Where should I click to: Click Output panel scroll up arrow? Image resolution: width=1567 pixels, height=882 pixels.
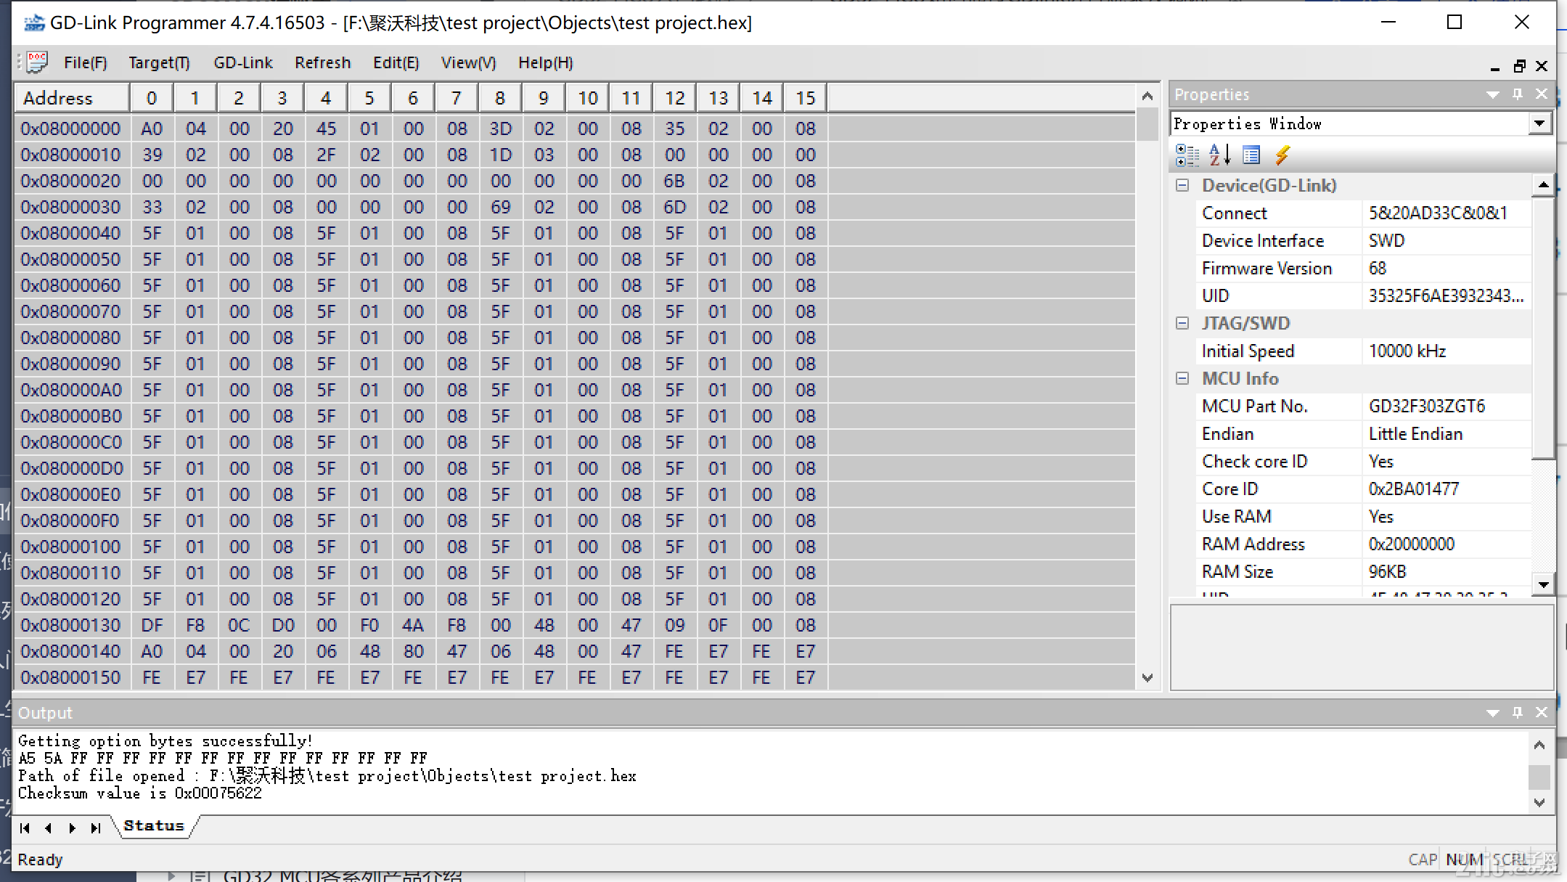coord(1539,745)
